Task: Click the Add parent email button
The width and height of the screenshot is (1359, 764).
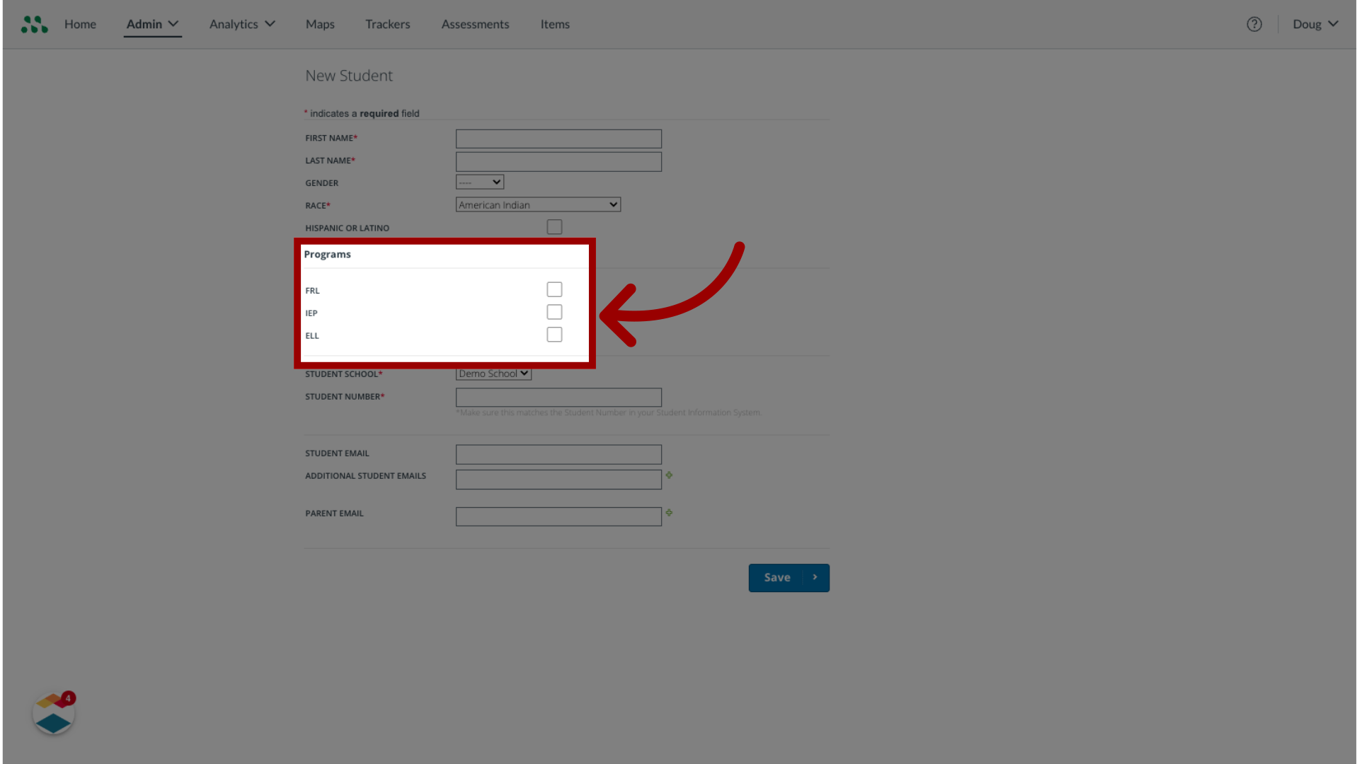Action: click(x=669, y=513)
